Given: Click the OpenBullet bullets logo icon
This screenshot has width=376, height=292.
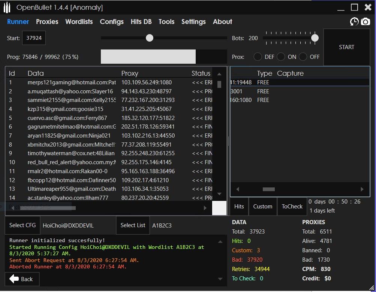Looking at the screenshot, I should click(x=7, y=7).
